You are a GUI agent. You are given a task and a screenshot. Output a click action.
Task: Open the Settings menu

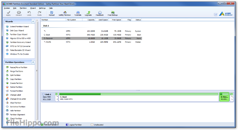42,8
